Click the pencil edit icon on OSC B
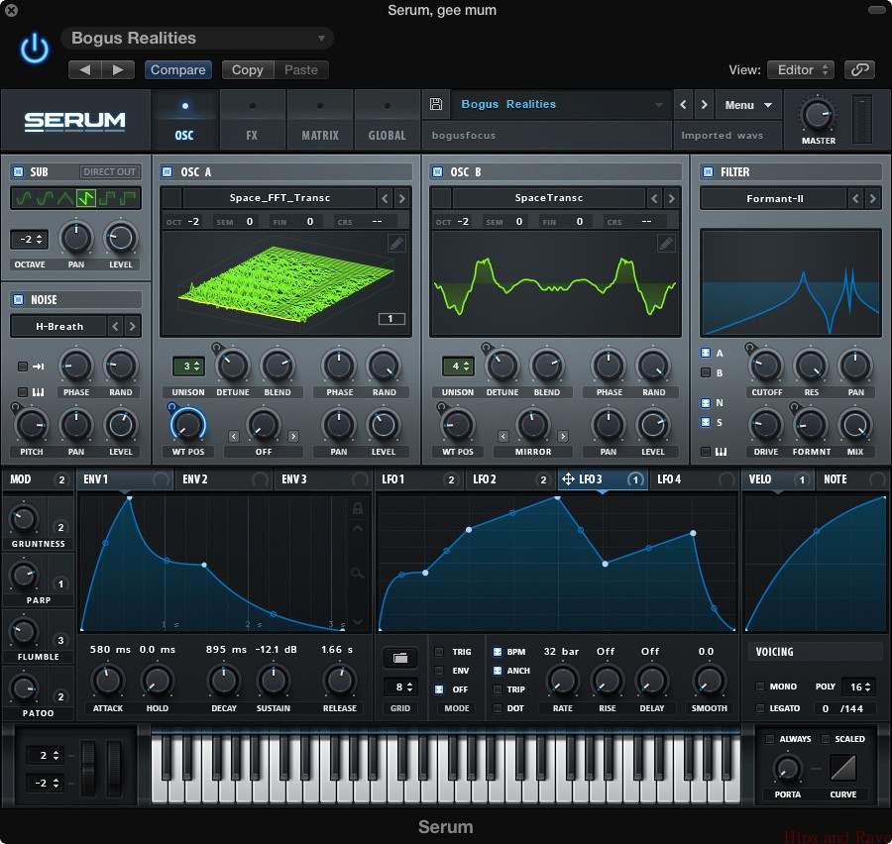The height and width of the screenshot is (844, 892). click(666, 243)
